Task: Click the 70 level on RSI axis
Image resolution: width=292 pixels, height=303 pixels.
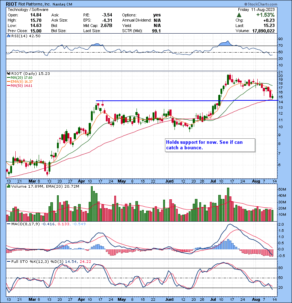Action: click(x=280, y=46)
